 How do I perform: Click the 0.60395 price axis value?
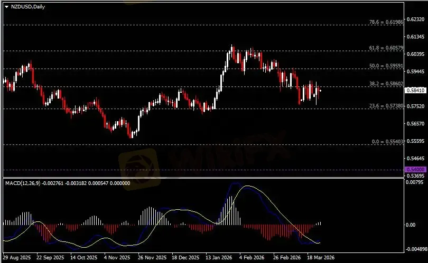[x=416, y=54]
